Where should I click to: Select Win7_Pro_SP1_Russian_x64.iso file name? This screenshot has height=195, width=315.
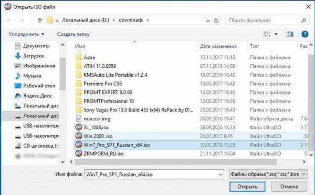tap(117, 145)
